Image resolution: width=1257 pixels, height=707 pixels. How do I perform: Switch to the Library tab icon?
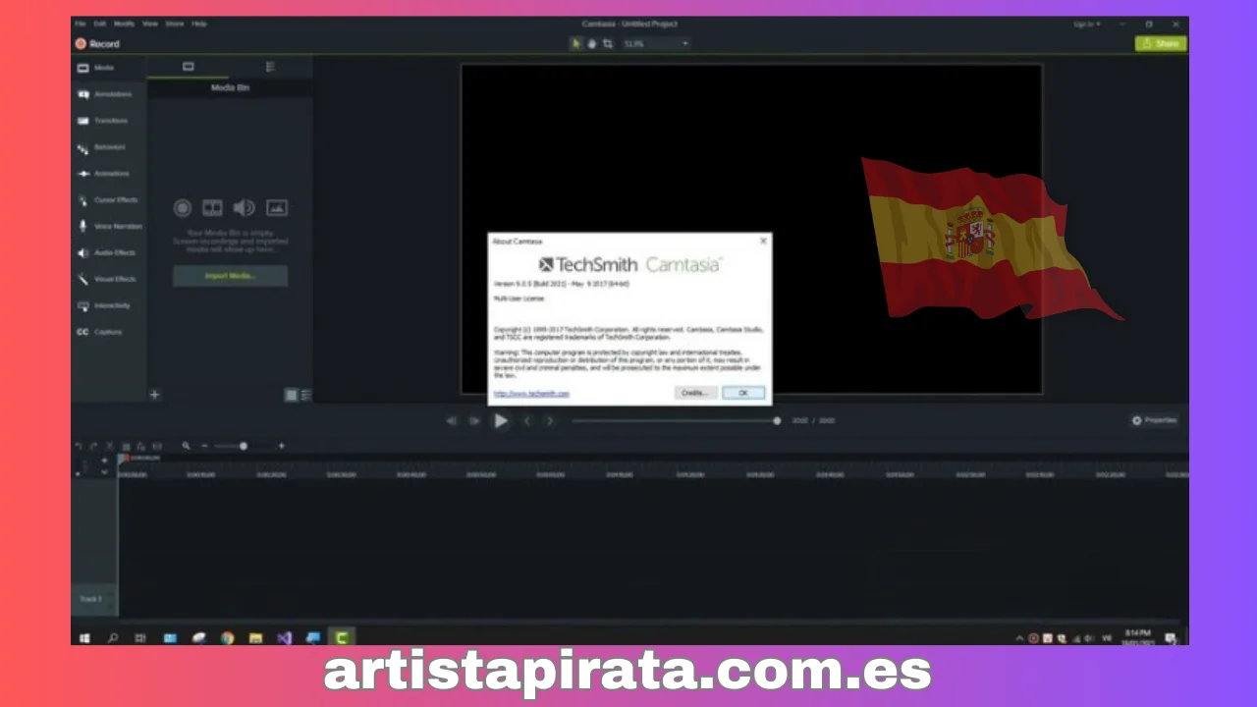click(x=270, y=67)
